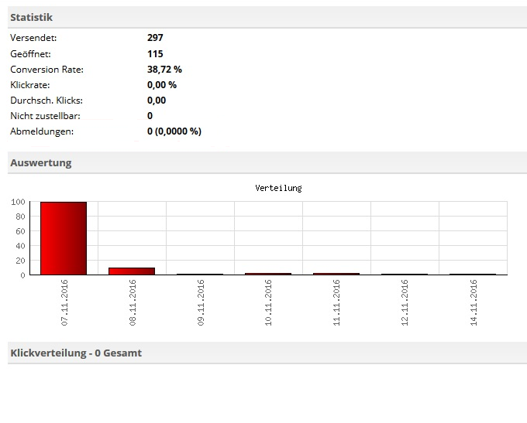Click the 10.11.2016 axis date label
The height and width of the screenshot is (423, 527).
[x=268, y=302]
